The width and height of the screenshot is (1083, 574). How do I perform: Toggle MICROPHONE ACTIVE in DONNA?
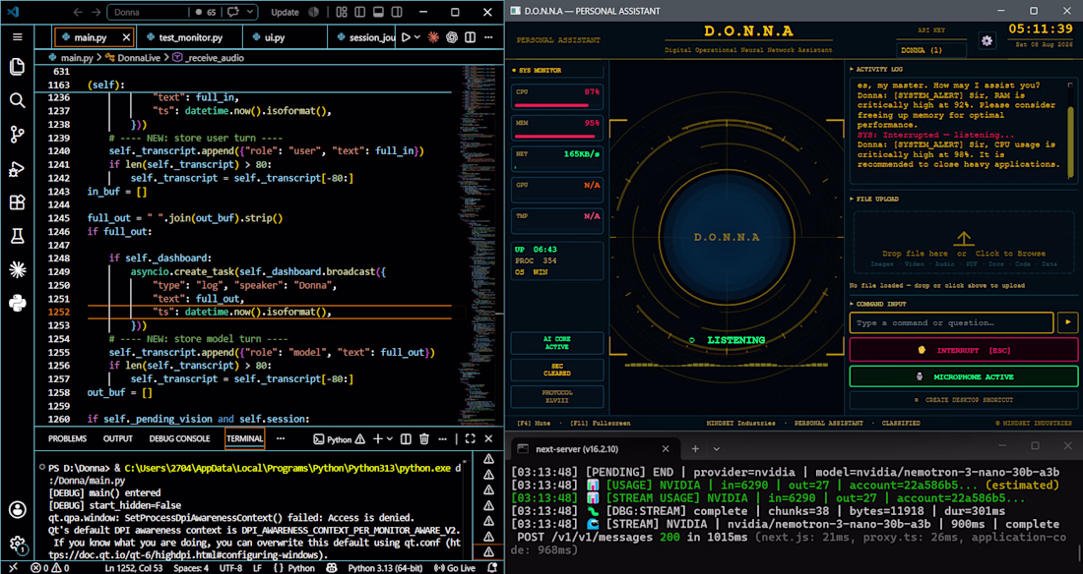(x=964, y=376)
